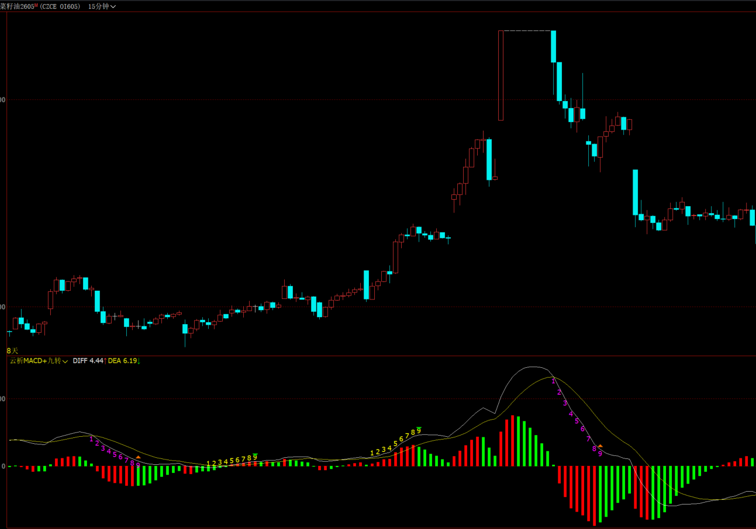The width and height of the screenshot is (756, 529).
Task: Click orange triangle above leftmost magenta 9
Action: [x=138, y=457]
